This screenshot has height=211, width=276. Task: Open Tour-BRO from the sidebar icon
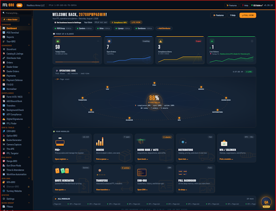(x=4, y=41)
